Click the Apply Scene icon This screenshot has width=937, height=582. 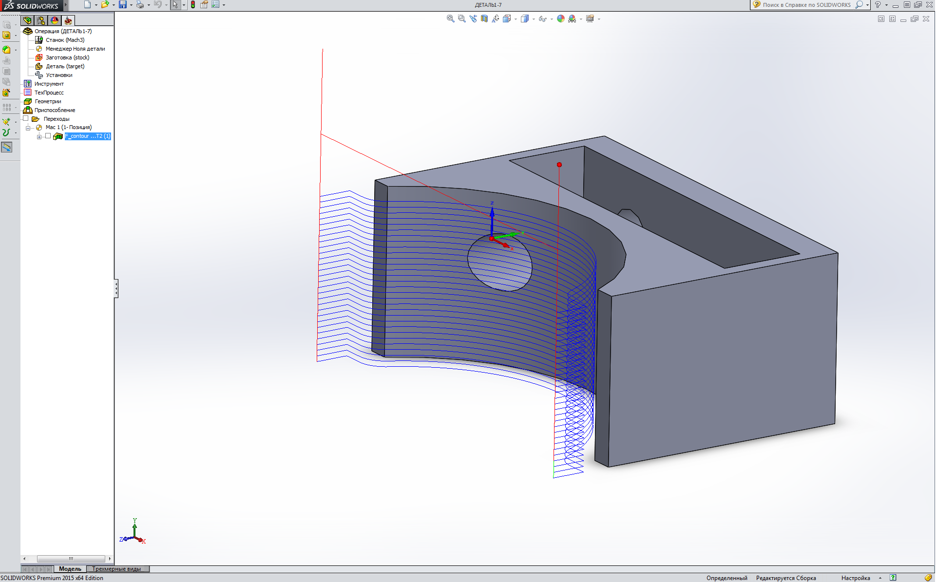pyautogui.click(x=573, y=19)
